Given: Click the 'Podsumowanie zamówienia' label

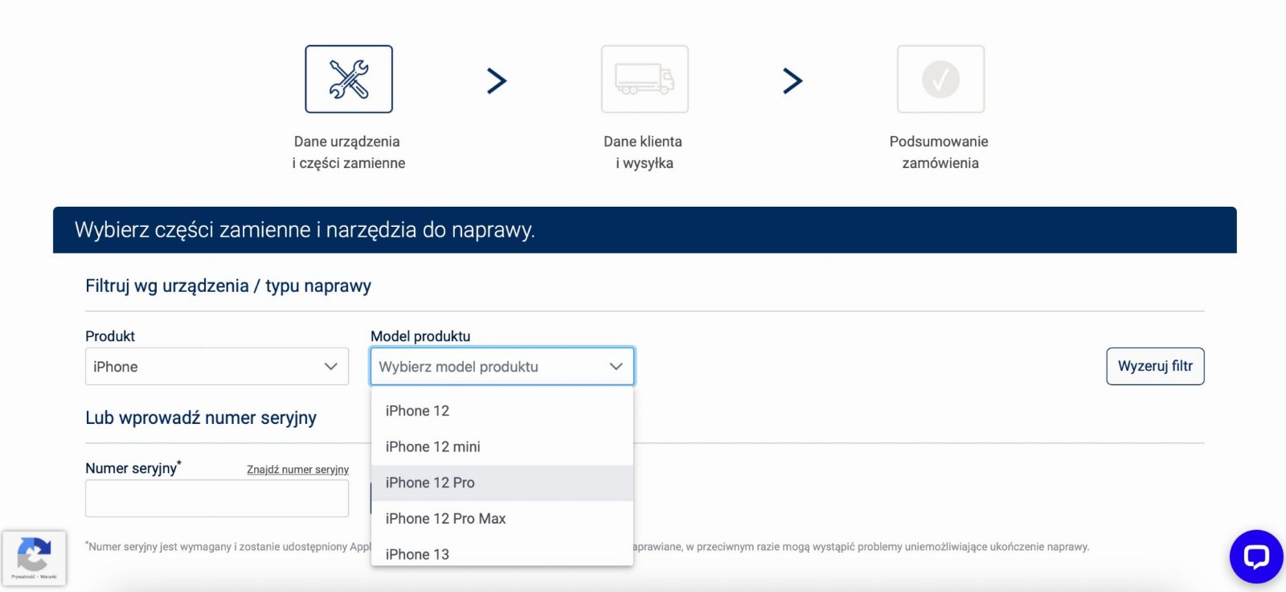Looking at the screenshot, I should pos(940,152).
